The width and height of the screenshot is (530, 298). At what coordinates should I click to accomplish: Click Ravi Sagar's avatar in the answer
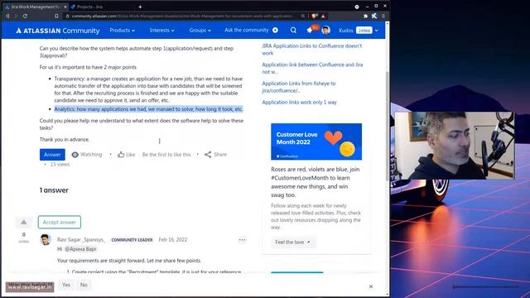46,239
